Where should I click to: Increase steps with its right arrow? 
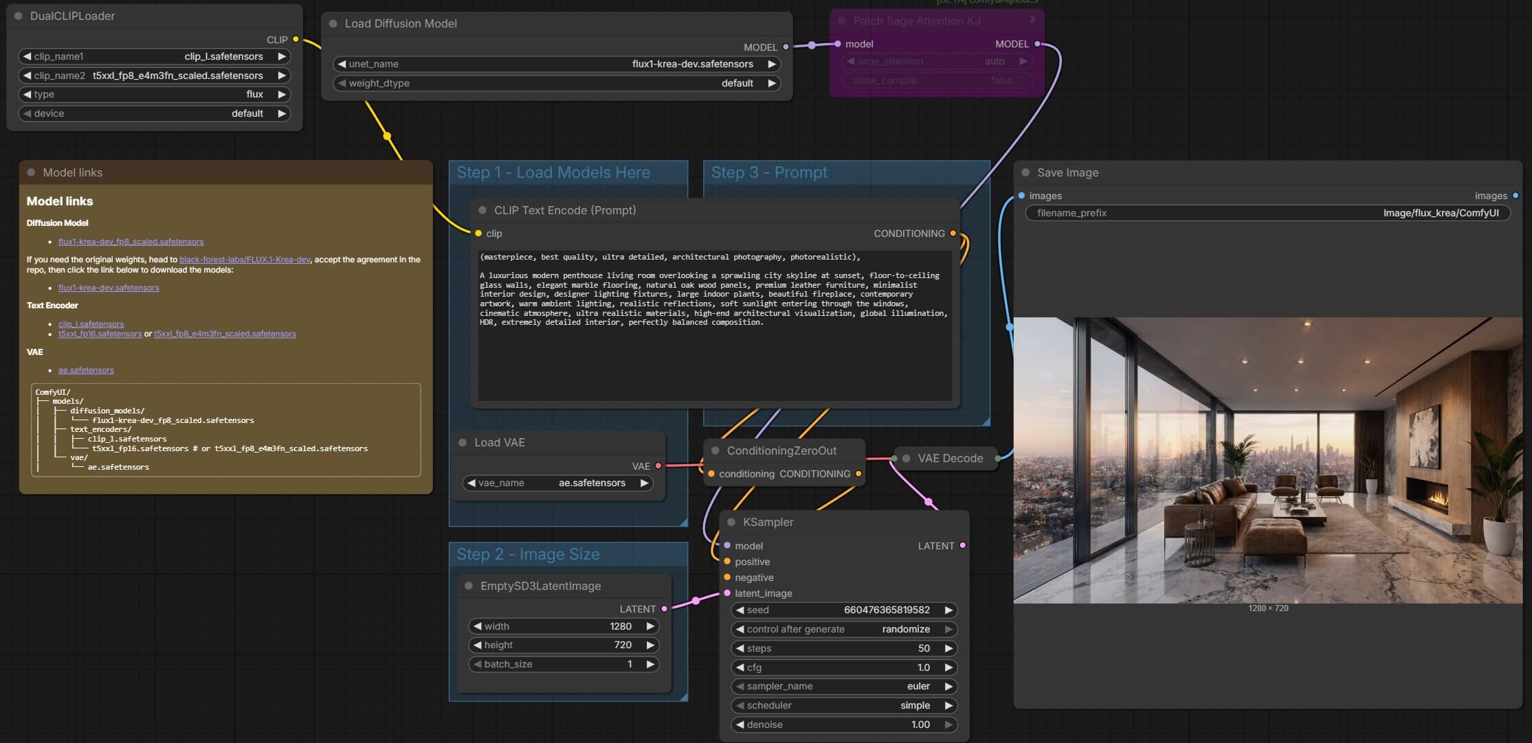pyautogui.click(x=948, y=648)
